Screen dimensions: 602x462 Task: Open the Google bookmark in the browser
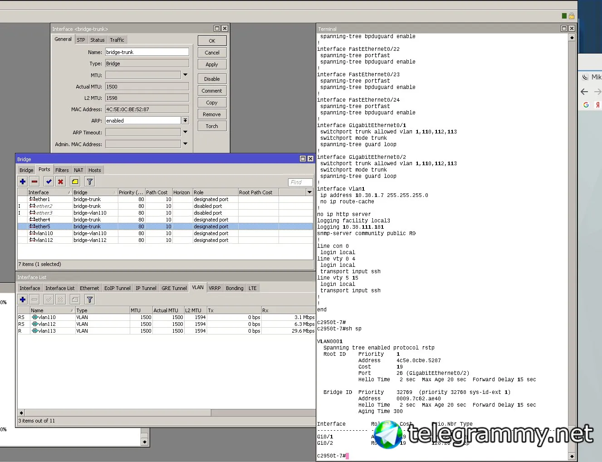[586, 105]
